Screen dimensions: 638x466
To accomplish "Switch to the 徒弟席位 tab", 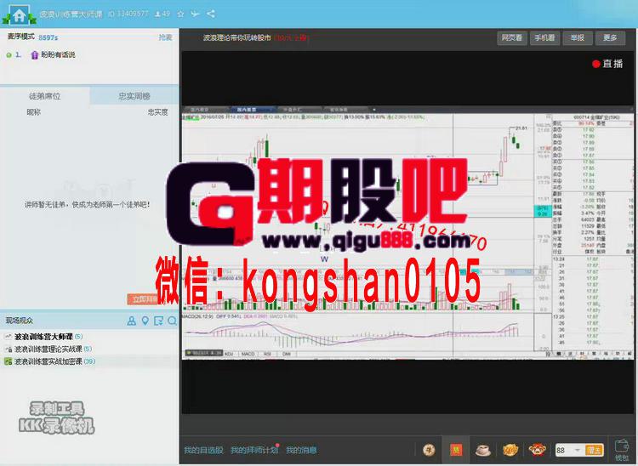I will [x=45, y=96].
